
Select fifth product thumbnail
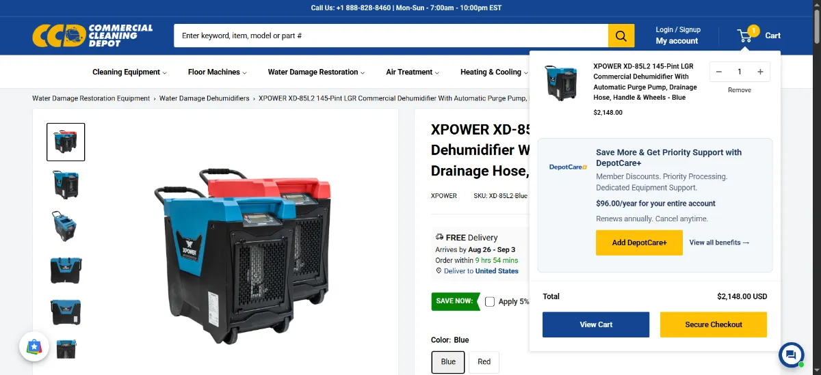tap(66, 312)
